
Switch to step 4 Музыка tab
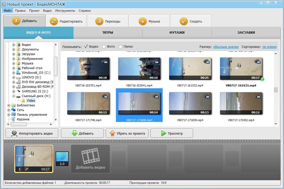tap(149, 21)
